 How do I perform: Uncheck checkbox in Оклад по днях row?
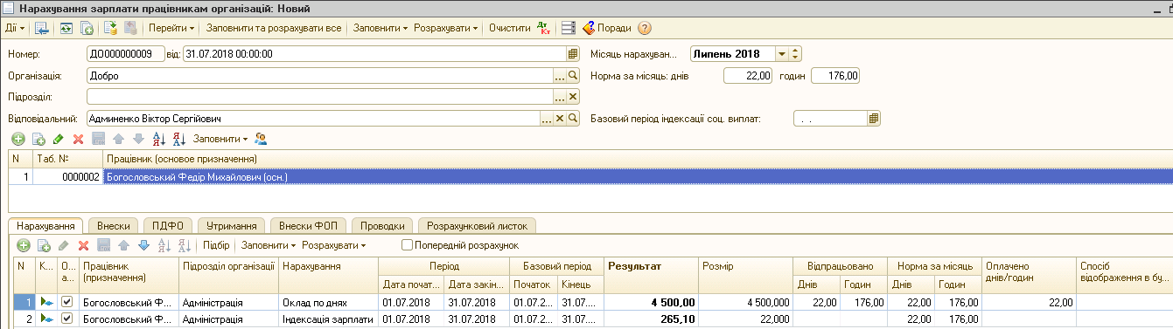[x=66, y=302]
